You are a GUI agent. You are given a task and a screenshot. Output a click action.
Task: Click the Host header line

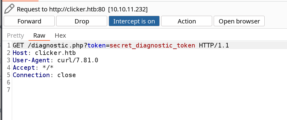[x=44, y=53]
